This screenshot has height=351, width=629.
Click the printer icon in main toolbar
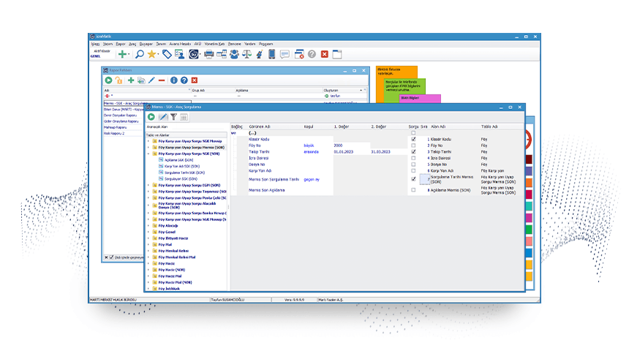[208, 54]
